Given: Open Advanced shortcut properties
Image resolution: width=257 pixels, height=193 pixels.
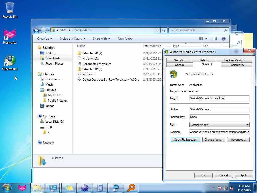Looking at the screenshot, I should pos(238,140).
